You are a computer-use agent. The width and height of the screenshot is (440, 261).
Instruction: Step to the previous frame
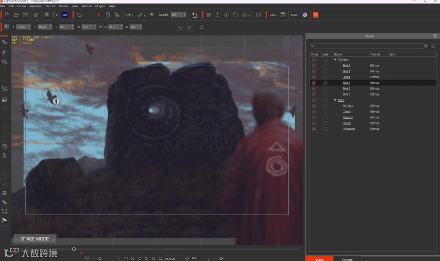(x=140, y=258)
